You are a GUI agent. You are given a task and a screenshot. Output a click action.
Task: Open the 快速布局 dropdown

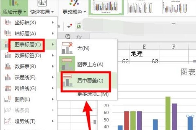point(42,7)
